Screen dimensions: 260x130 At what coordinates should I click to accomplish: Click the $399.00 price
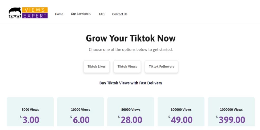pyautogui.click(x=232, y=120)
